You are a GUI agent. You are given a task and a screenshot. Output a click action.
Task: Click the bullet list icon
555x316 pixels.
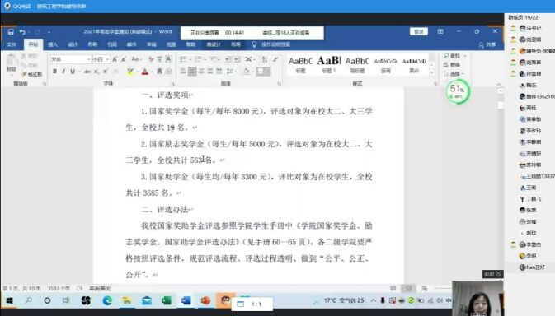(183, 59)
